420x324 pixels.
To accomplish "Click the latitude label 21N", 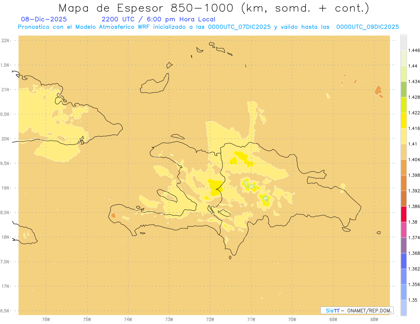I will pos(5,89).
